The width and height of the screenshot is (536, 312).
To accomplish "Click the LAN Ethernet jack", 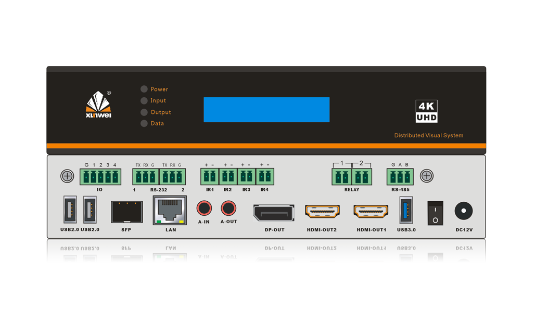I will [170, 211].
